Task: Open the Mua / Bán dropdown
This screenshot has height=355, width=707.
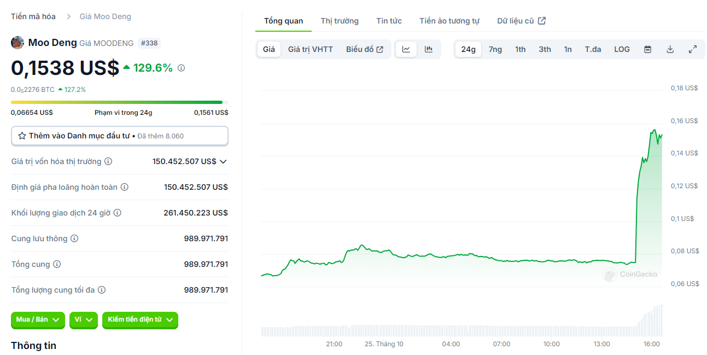Action: tap(38, 320)
